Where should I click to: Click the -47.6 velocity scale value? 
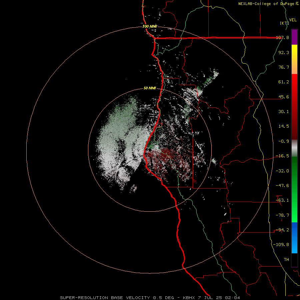coord(282,186)
